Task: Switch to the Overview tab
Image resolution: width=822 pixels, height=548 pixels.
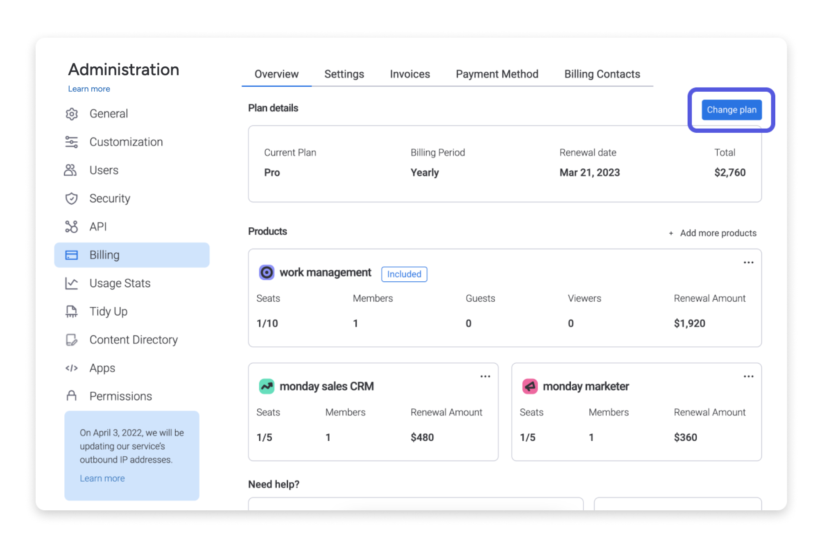Action: click(276, 74)
